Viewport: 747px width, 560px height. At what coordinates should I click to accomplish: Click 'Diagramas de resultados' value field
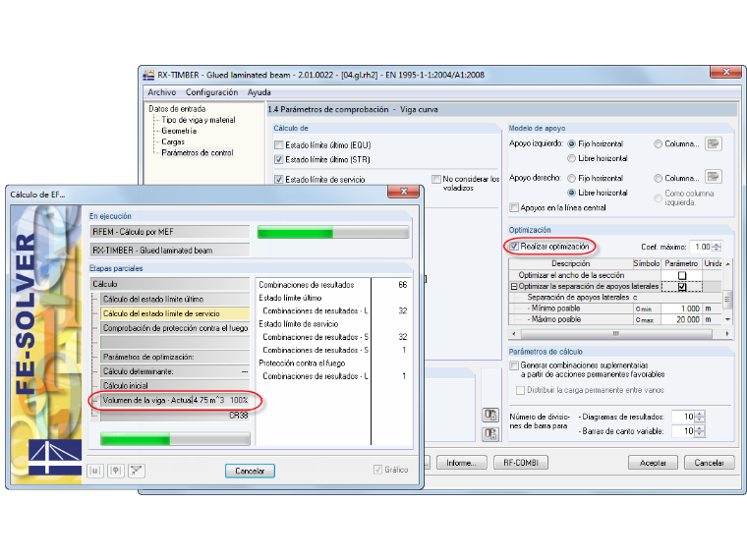tap(683, 417)
